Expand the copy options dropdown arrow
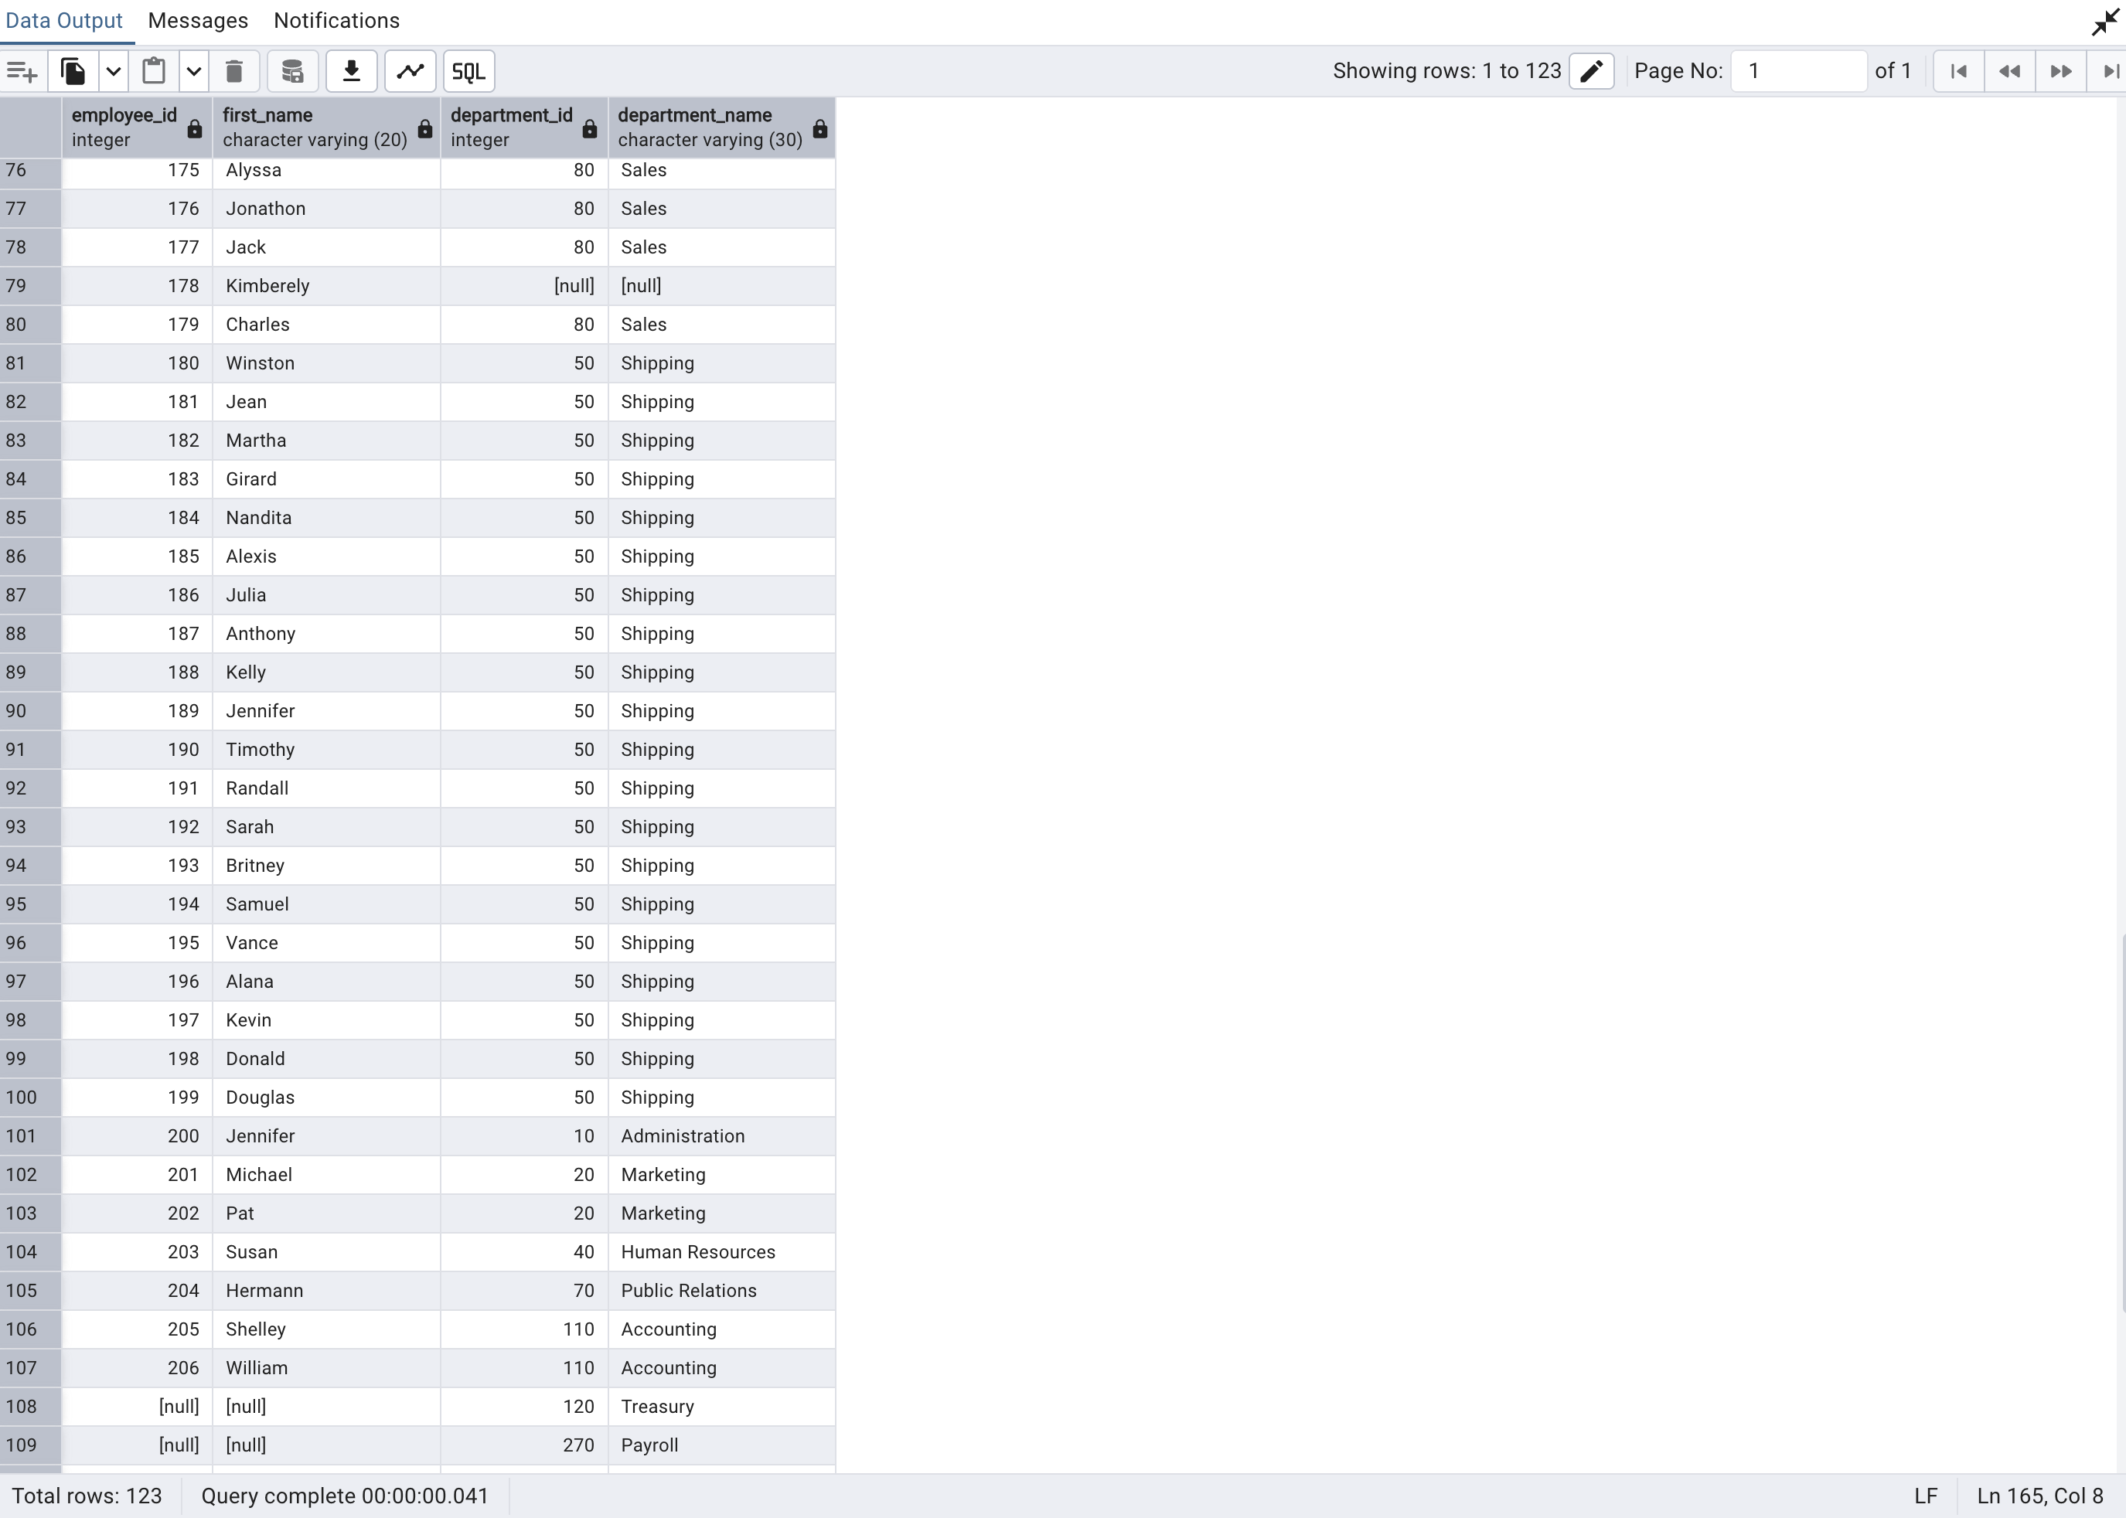2126x1518 pixels. point(113,71)
